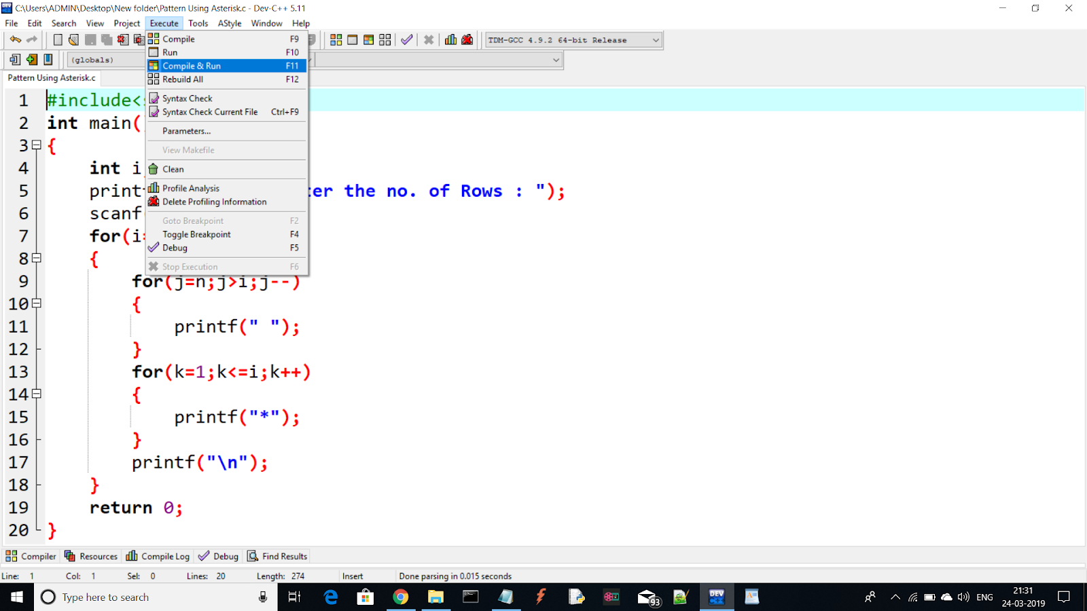Click the New file toolbar icon
The width and height of the screenshot is (1087, 611).
[x=58, y=40]
